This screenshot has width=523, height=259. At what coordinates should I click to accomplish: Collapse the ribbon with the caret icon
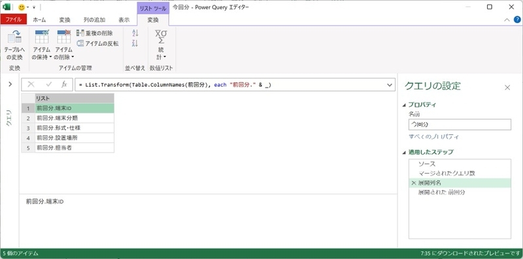pos(507,20)
